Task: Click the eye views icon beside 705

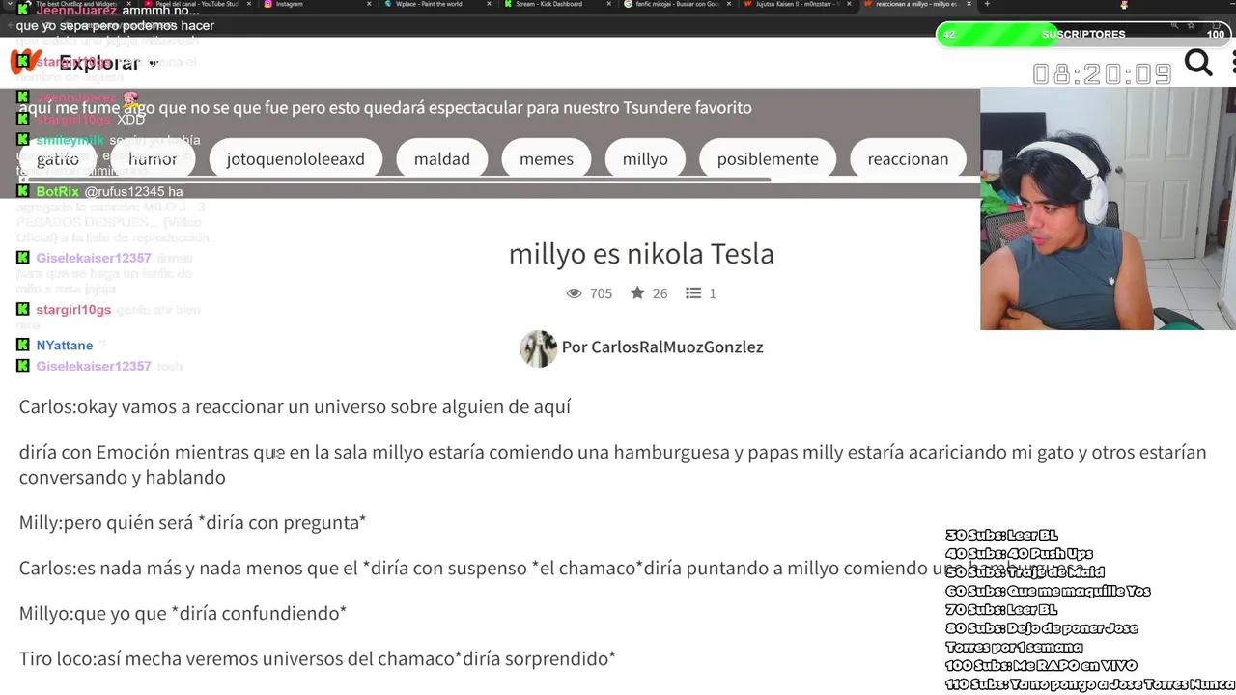Action: 574,293
